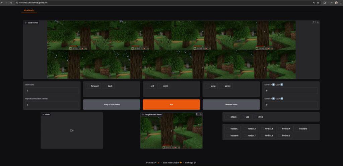Image resolution: width=343 pixels, height=166 pixels.
Task: Click Jump to start frame button
Action: coord(112,104)
